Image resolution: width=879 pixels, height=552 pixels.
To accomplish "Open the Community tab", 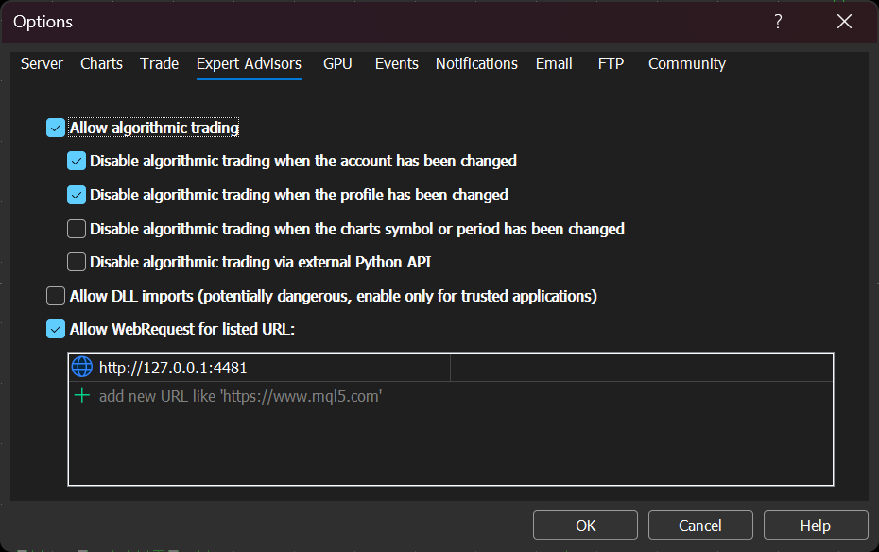I will 687,64.
